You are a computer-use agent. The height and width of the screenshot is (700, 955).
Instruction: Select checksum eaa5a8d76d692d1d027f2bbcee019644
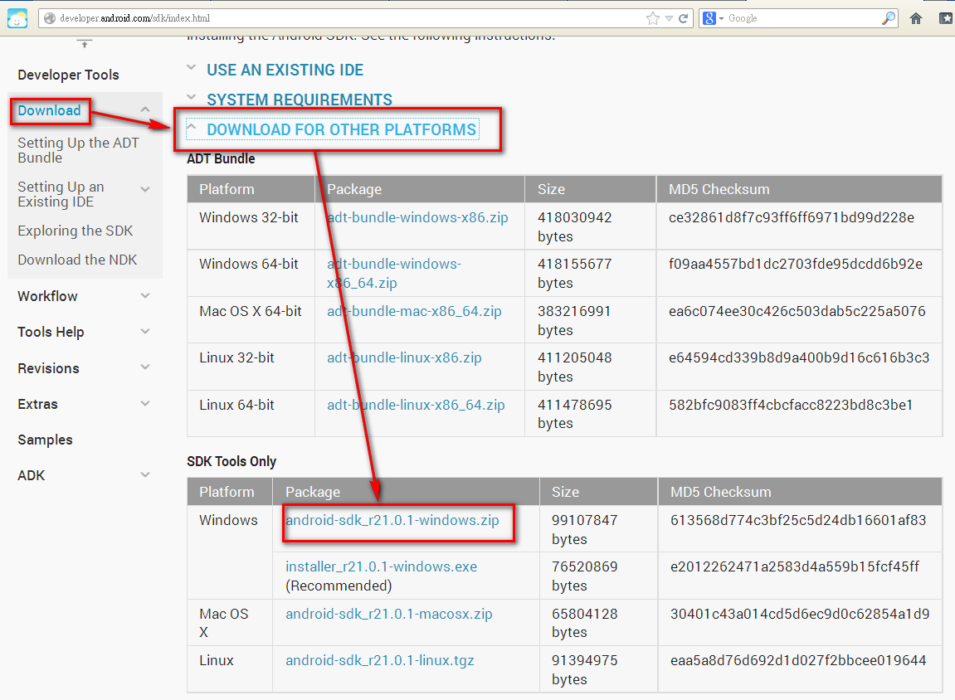pos(798,660)
